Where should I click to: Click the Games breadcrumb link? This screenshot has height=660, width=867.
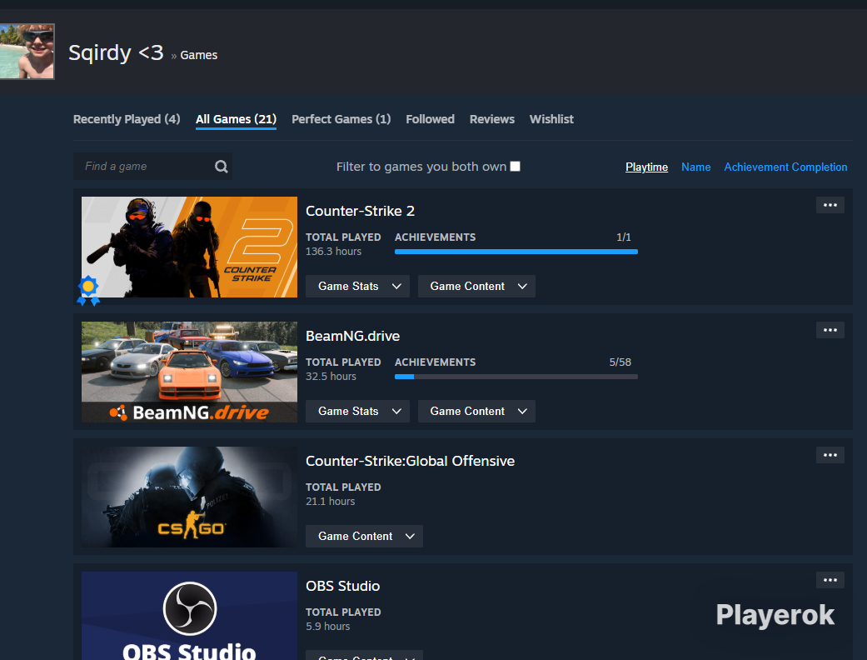pyautogui.click(x=198, y=55)
